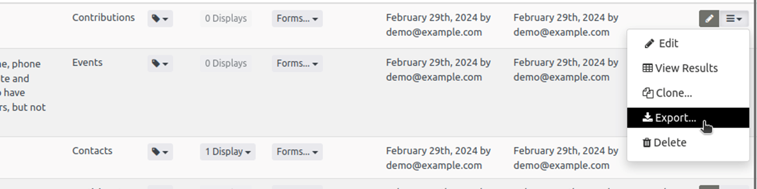Expand Forms... dropdown in Events row
The height and width of the screenshot is (189, 757).
tap(297, 64)
